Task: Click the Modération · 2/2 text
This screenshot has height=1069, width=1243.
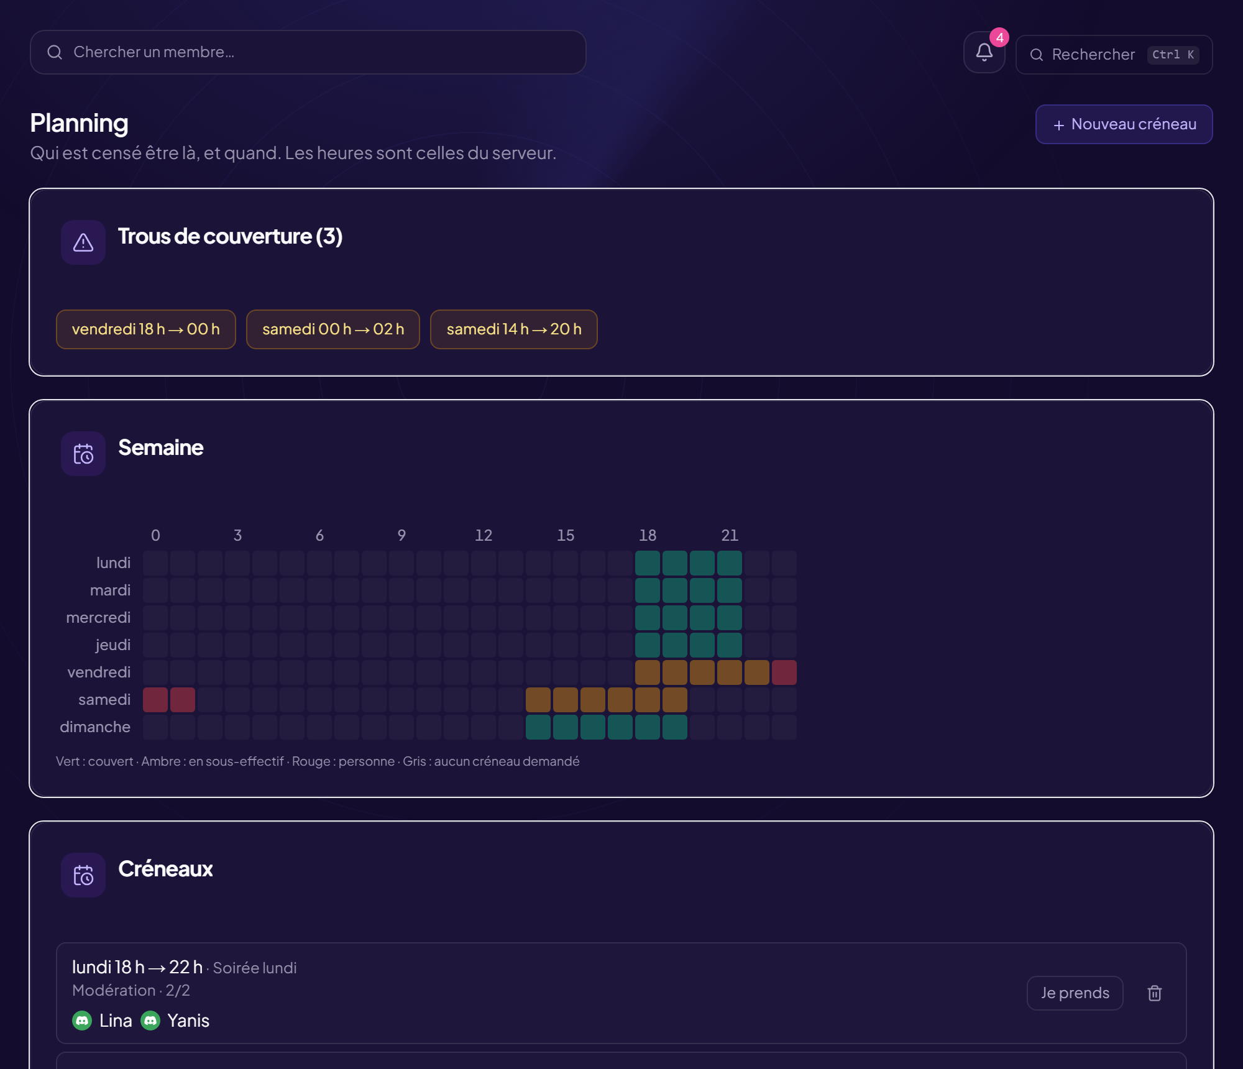Action: tap(131, 991)
